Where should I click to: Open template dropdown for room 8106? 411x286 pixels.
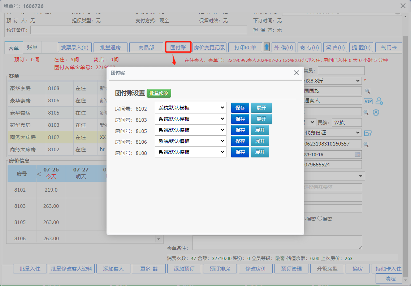coord(191,141)
